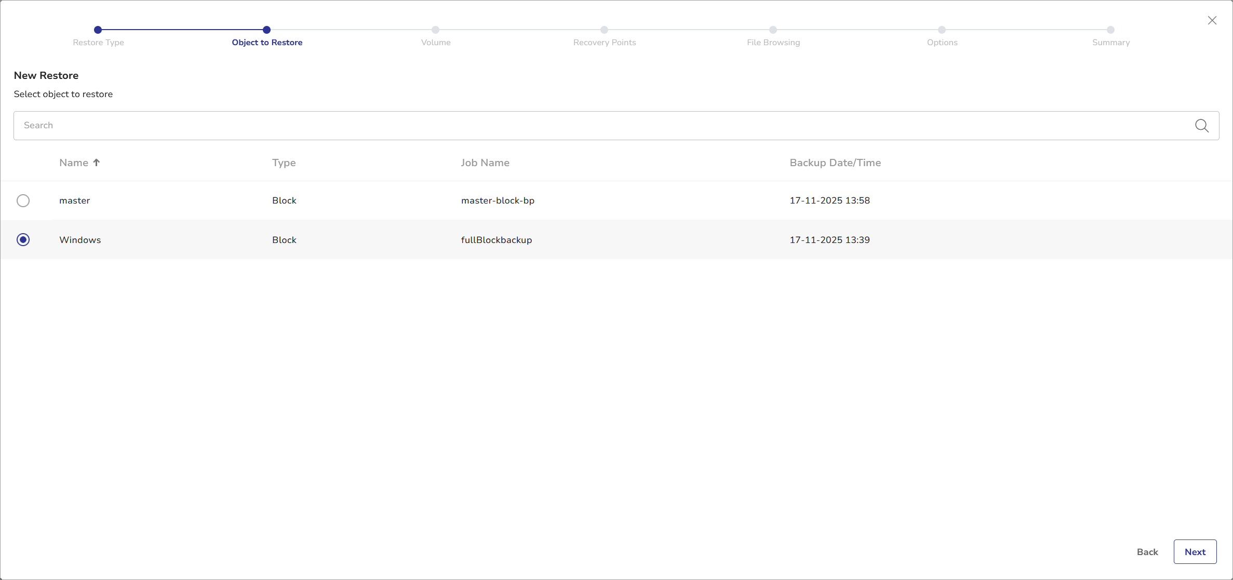The width and height of the screenshot is (1233, 580).
Task: Select the master radio button
Action: pos(23,200)
